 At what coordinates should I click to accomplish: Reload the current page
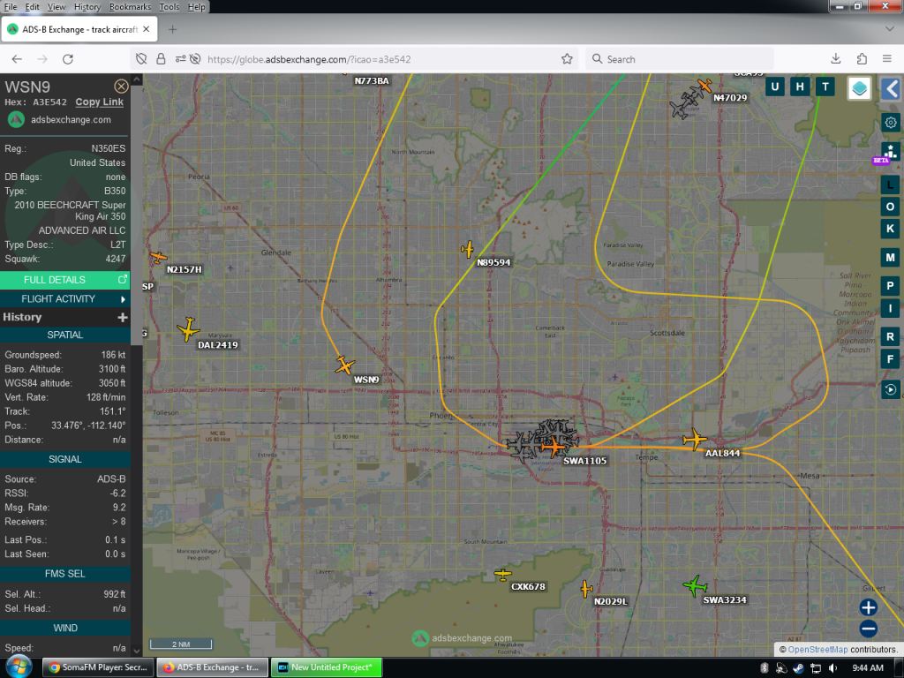pos(68,59)
